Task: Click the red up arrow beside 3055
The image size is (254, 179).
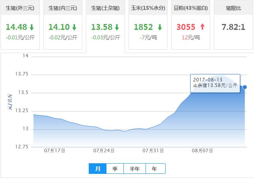Action: pos(203,27)
